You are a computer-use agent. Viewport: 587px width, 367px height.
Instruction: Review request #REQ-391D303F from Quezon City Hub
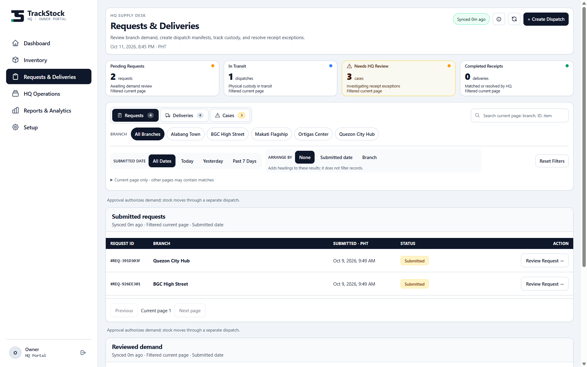point(545,261)
